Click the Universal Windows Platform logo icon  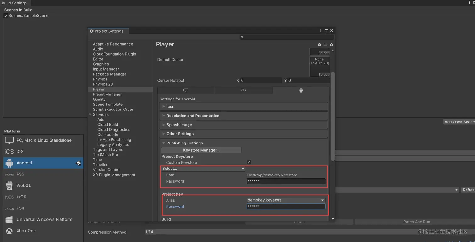coord(9,220)
